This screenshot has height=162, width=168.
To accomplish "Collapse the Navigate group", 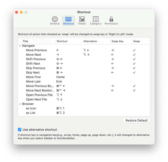I will [20, 46].
